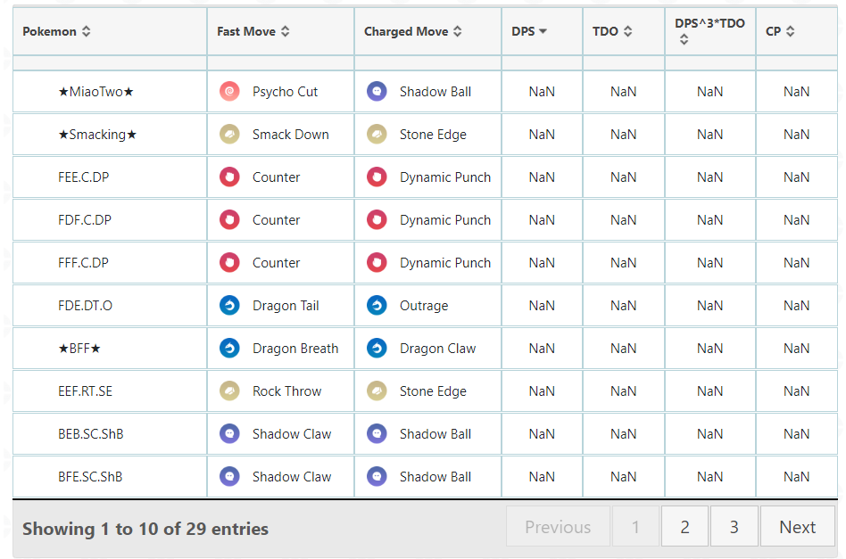Click the Dynamic Punch icon in FFF.C.DP row

(377, 262)
